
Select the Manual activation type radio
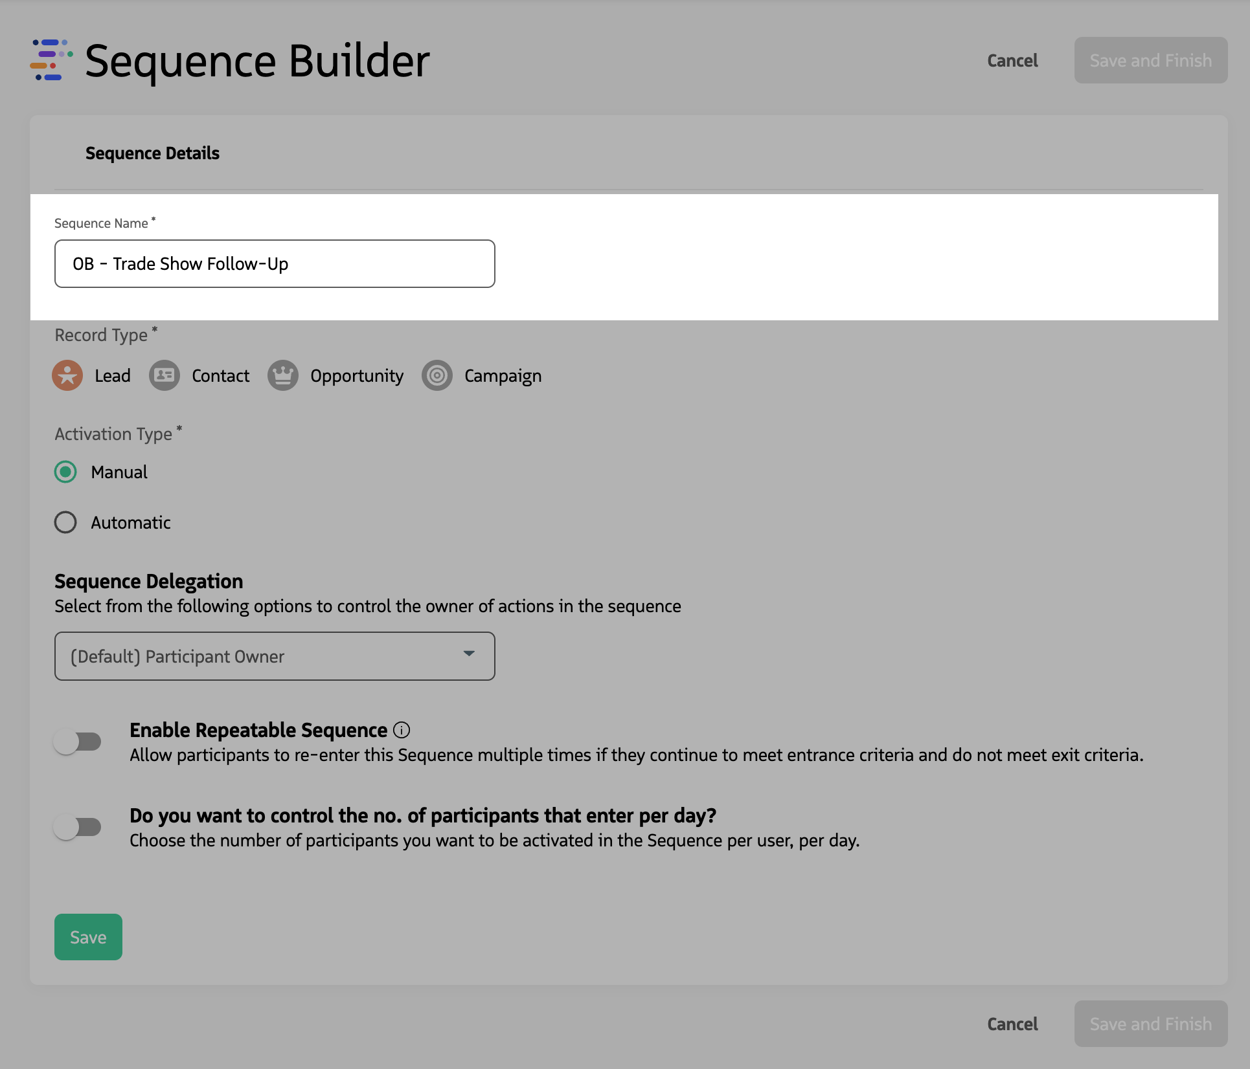pyautogui.click(x=65, y=472)
